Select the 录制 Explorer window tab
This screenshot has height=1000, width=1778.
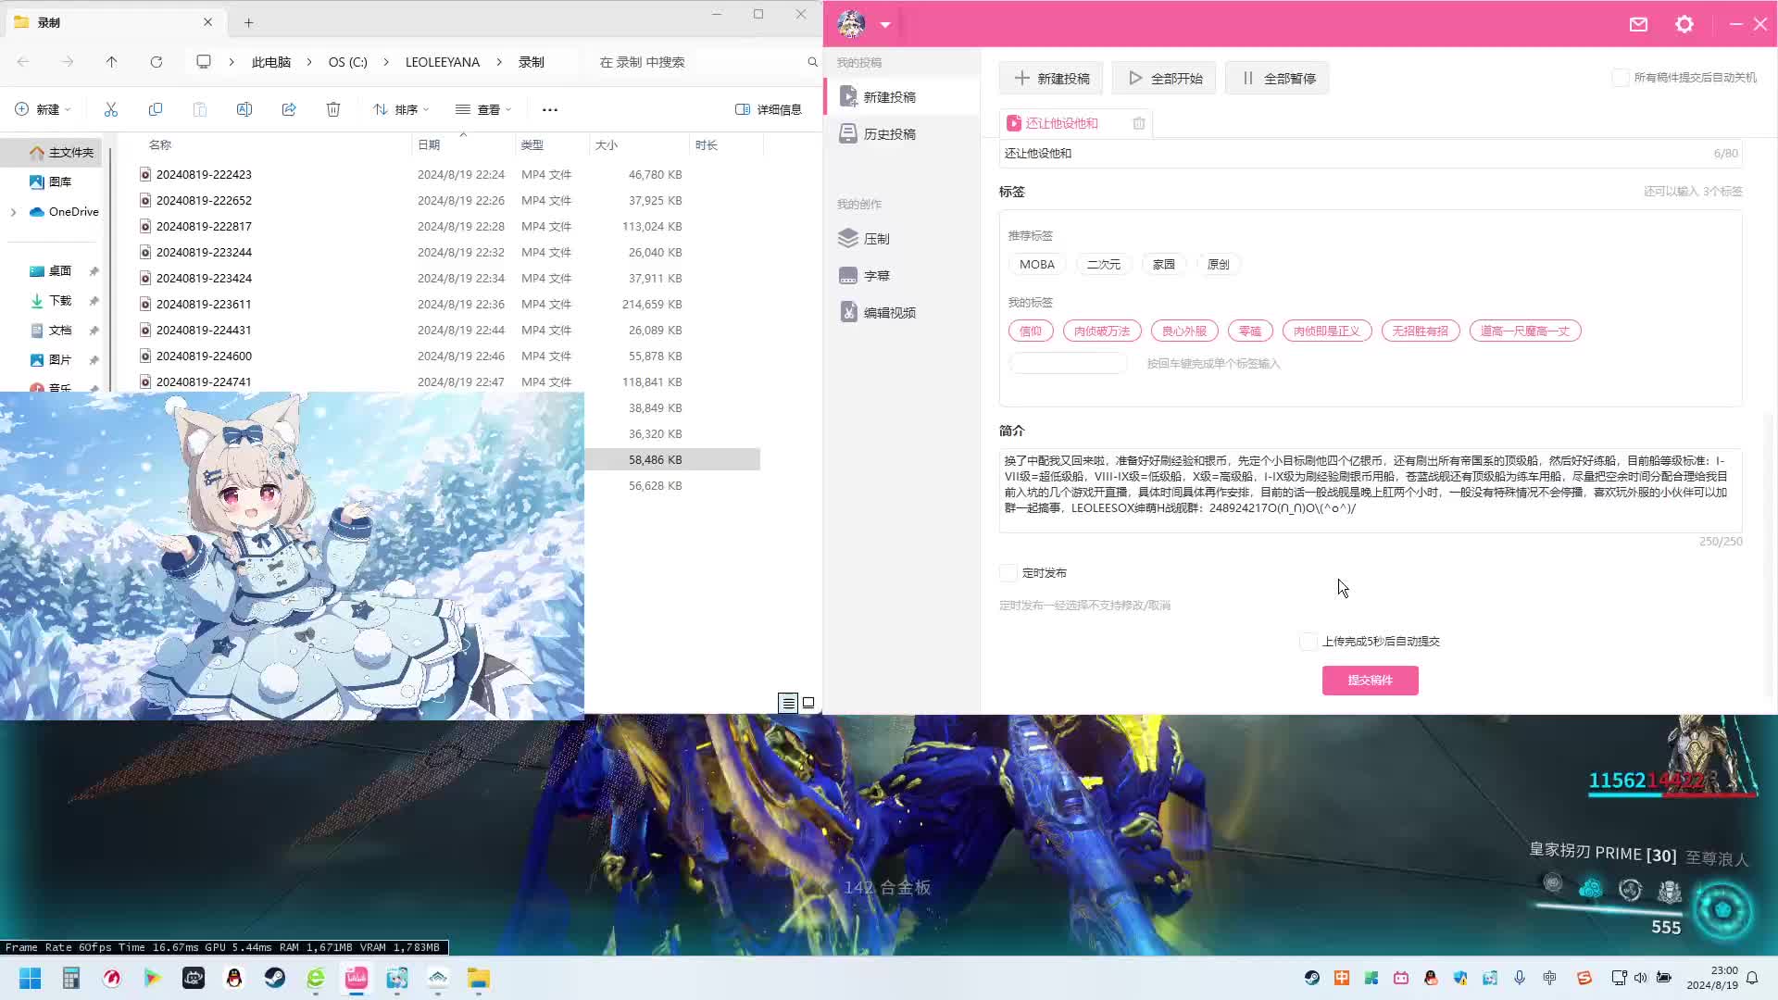114,22
